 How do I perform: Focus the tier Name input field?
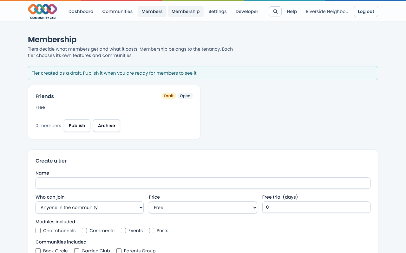click(x=203, y=183)
